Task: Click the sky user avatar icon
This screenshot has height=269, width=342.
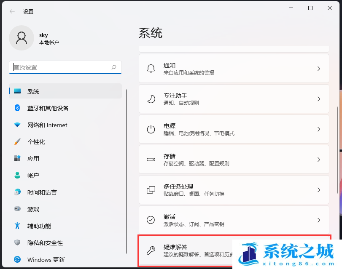Action: tap(21, 38)
